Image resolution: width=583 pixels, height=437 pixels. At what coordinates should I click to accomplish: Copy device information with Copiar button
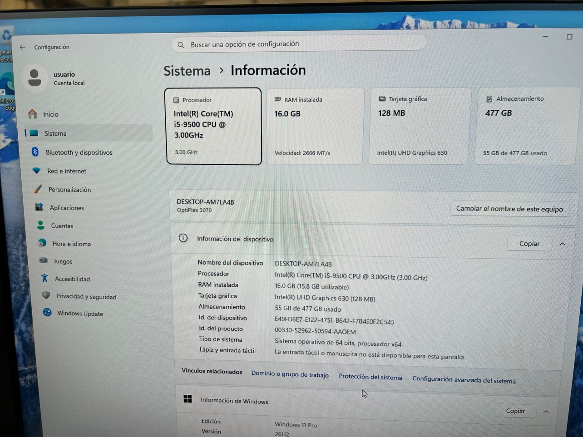(529, 244)
